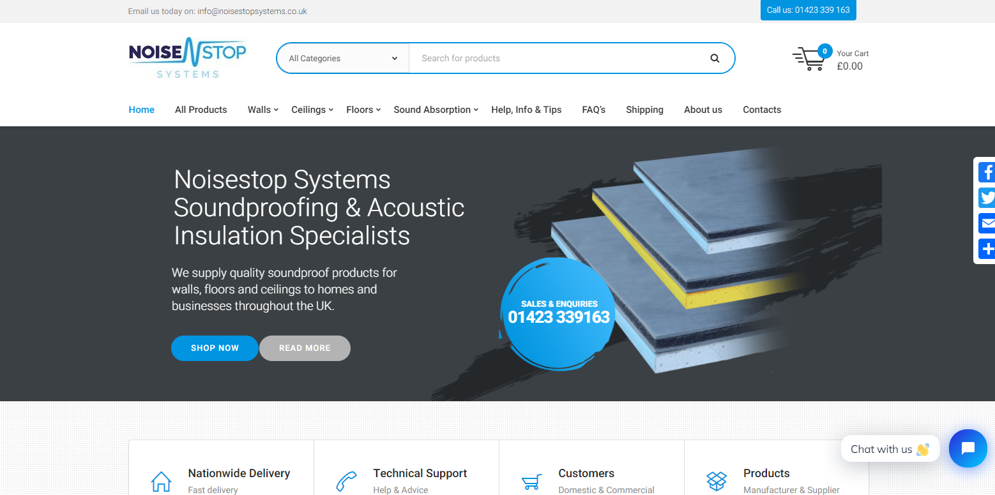The width and height of the screenshot is (995, 495).
Task: Click the search magnifier icon
Action: point(715,58)
